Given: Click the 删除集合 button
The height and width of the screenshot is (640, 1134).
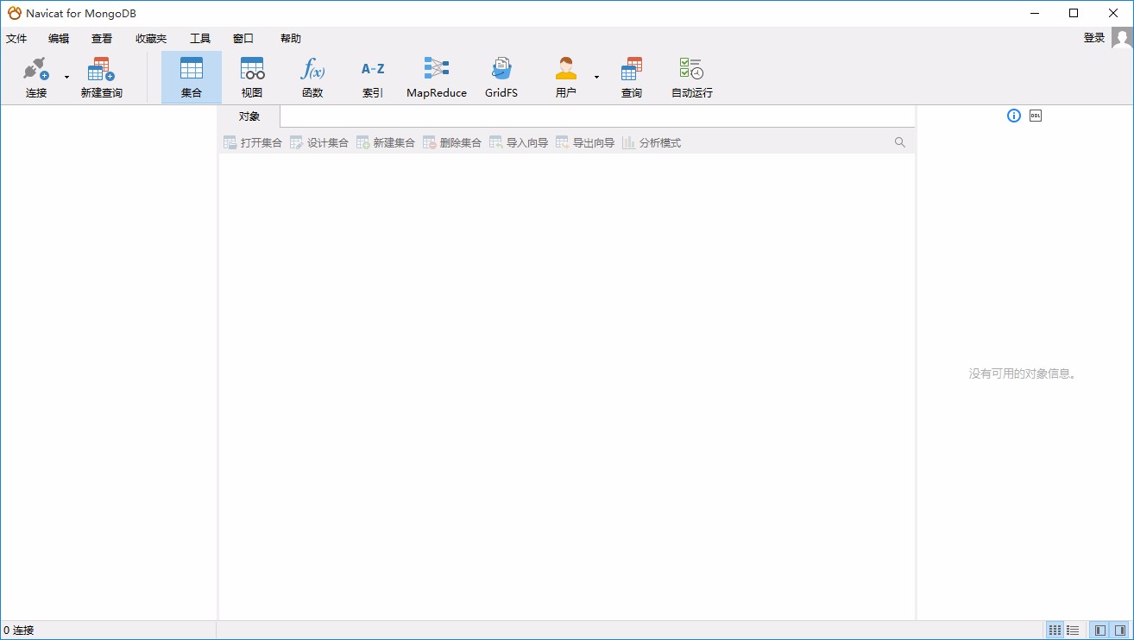Looking at the screenshot, I should pos(452,143).
